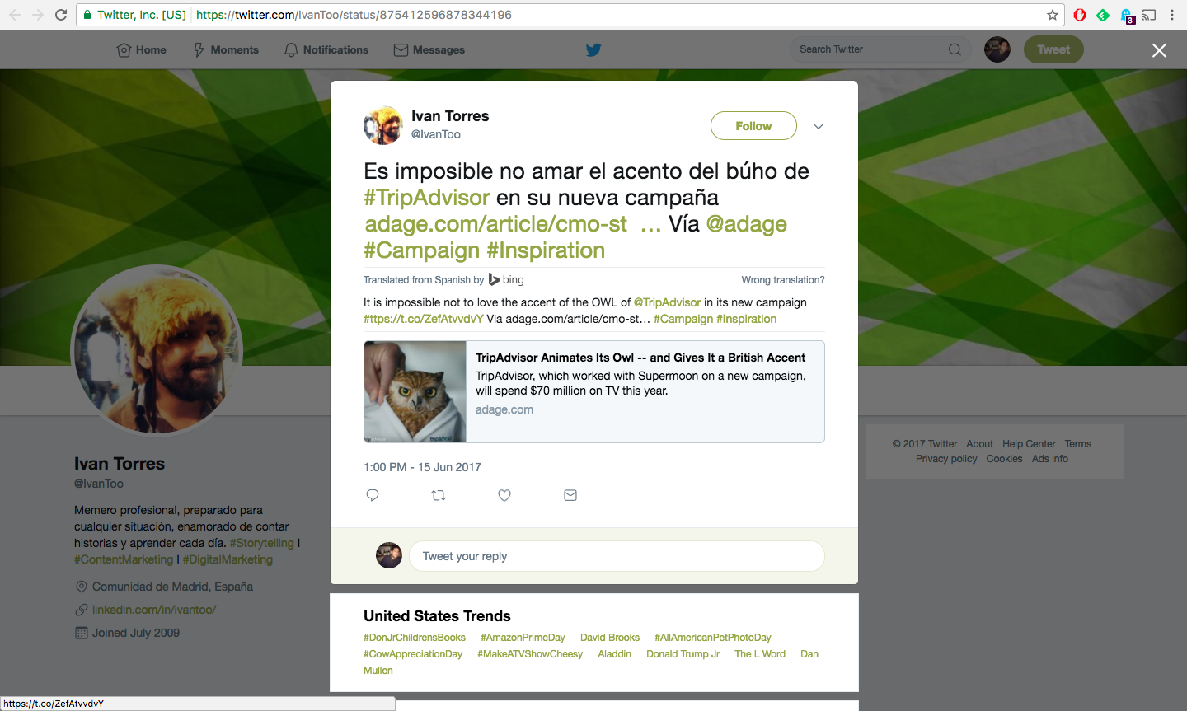This screenshot has width=1187, height=711.
Task: Click the Tweet your reply field
Action: [x=617, y=556]
